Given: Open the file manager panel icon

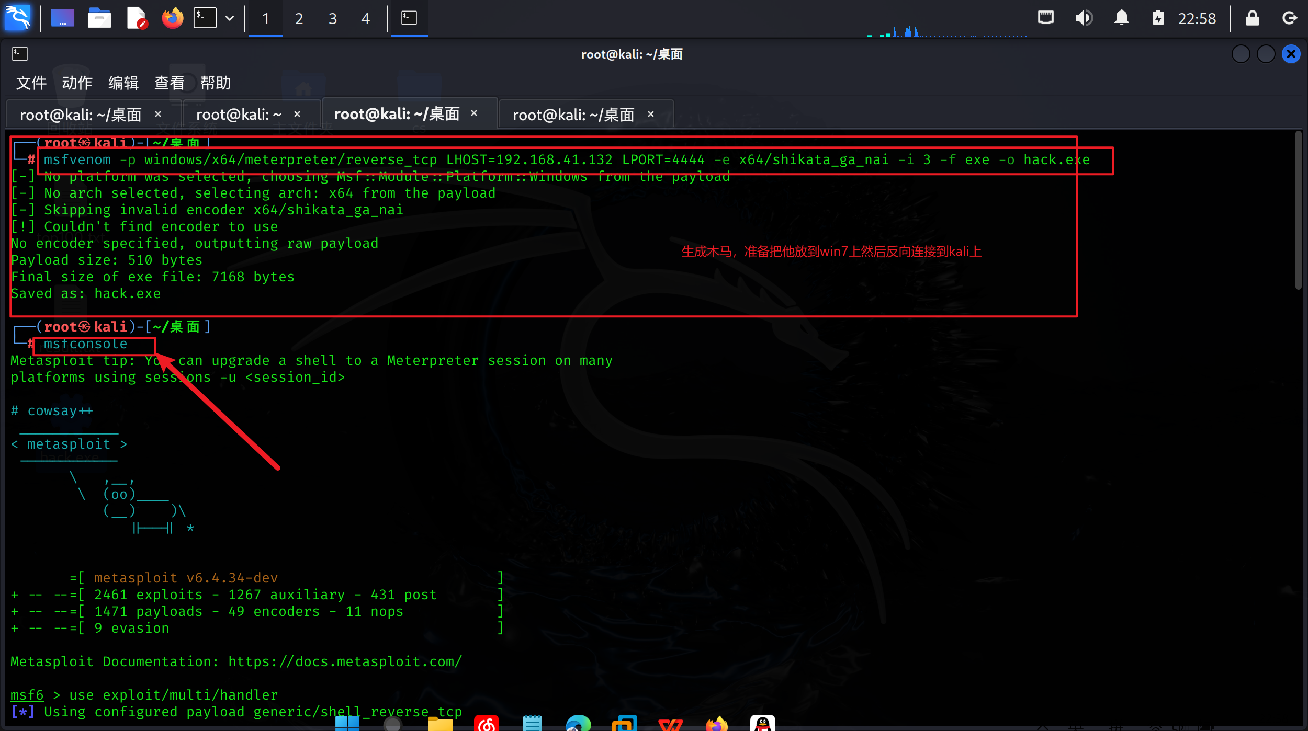Looking at the screenshot, I should (x=99, y=18).
